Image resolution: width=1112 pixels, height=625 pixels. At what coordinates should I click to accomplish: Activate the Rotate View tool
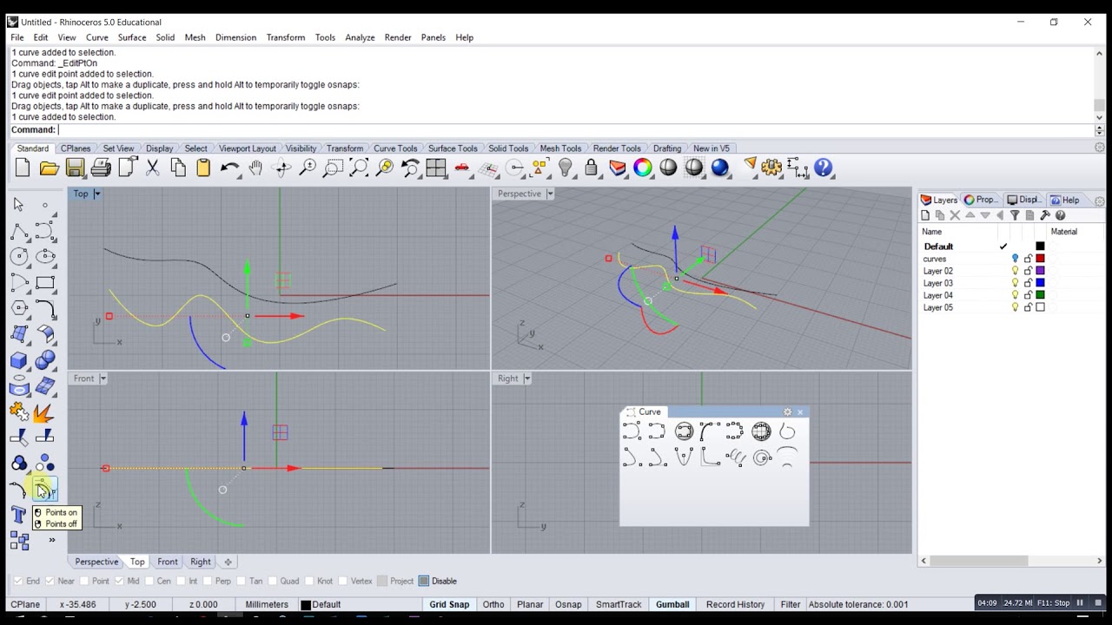click(281, 168)
